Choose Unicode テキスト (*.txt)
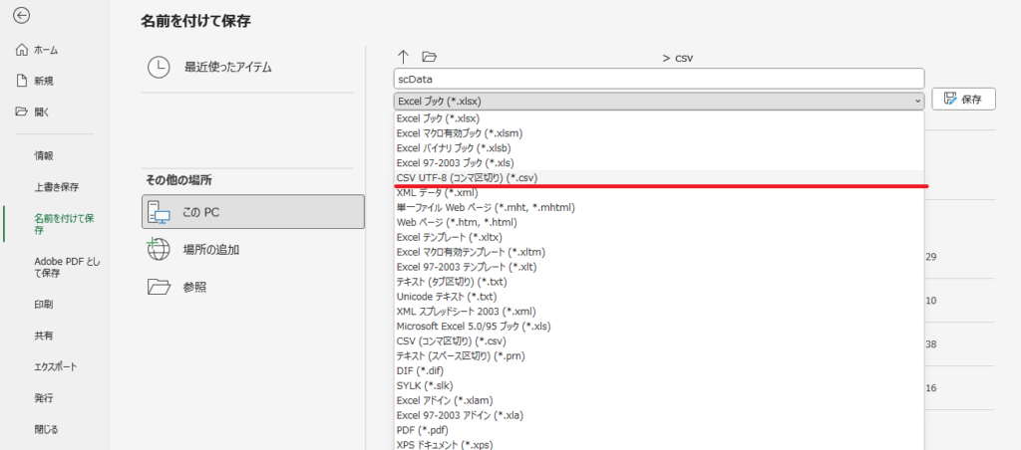 tap(659, 297)
